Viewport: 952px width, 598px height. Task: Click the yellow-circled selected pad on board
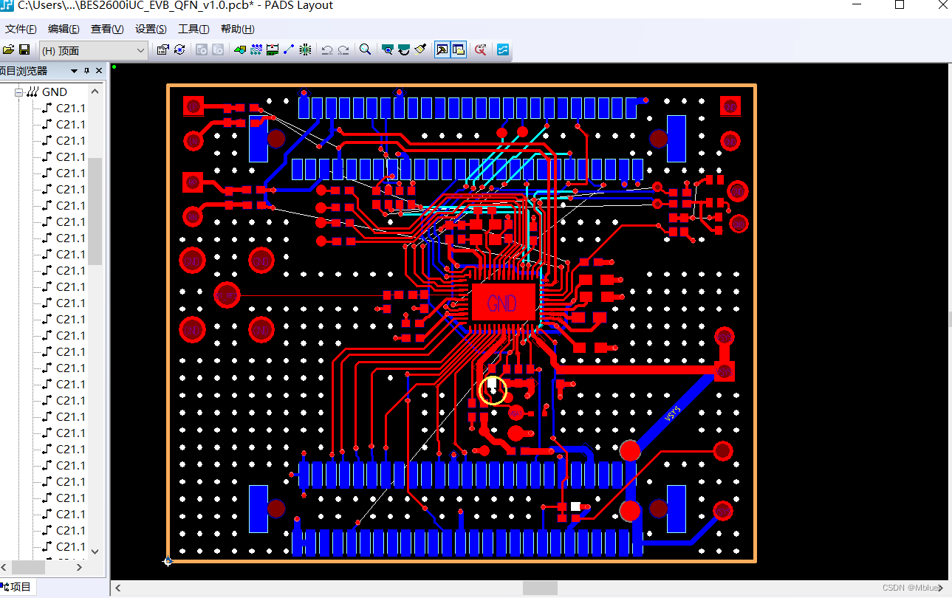(493, 391)
